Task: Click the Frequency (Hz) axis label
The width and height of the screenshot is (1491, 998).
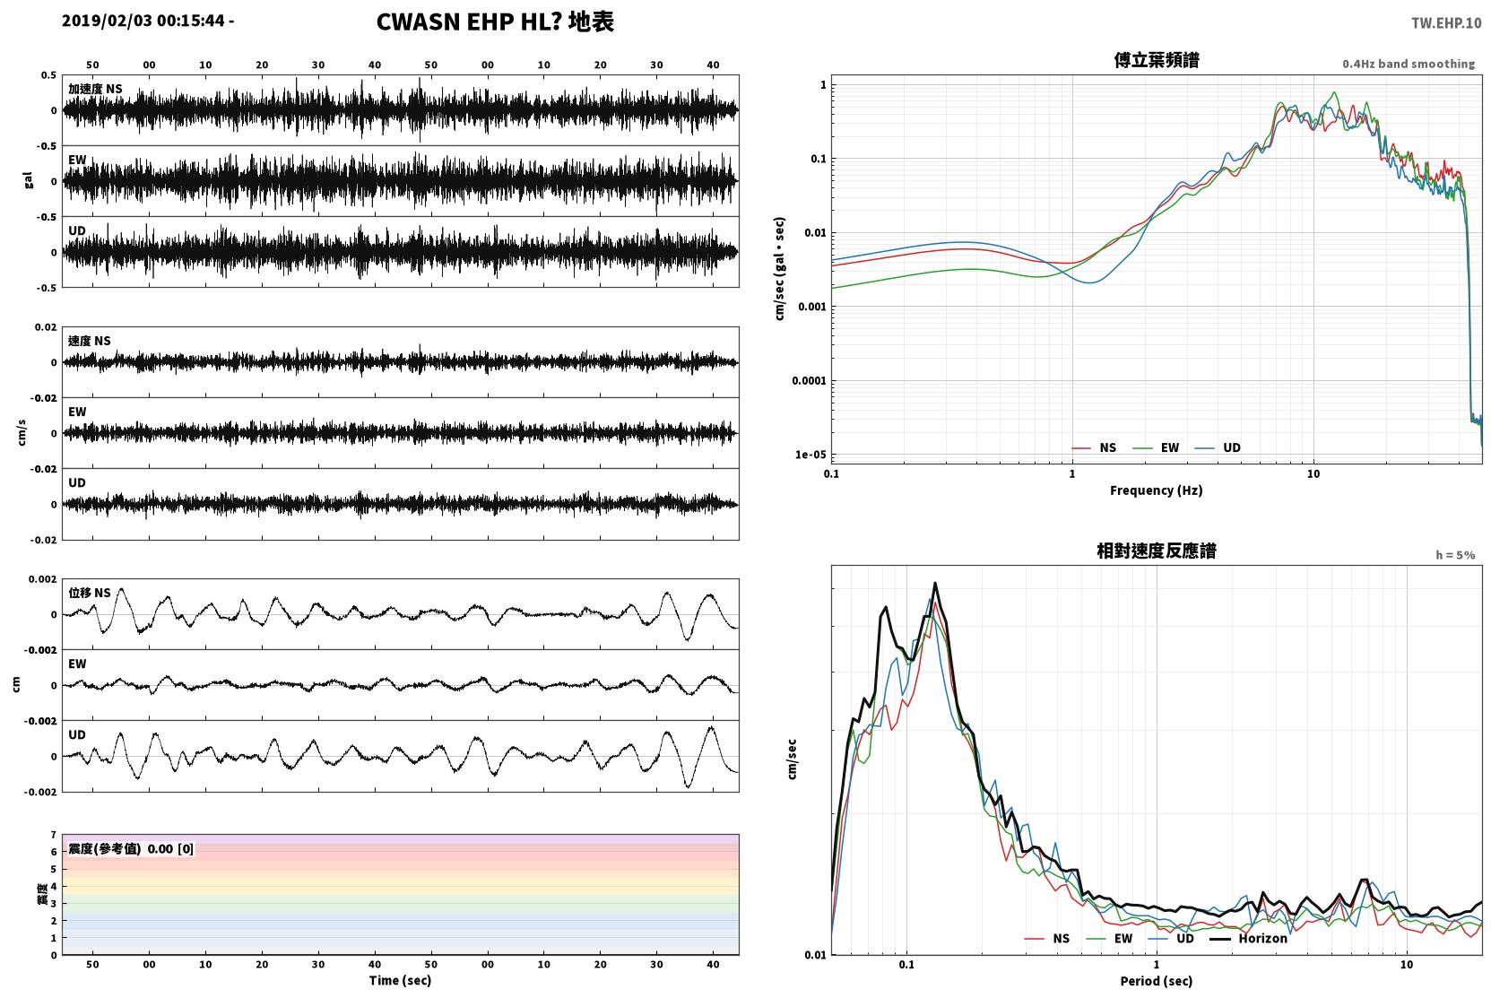Action: [x=1157, y=490]
